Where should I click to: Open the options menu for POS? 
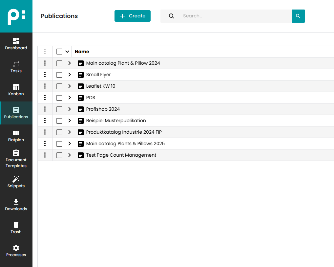pos(45,98)
